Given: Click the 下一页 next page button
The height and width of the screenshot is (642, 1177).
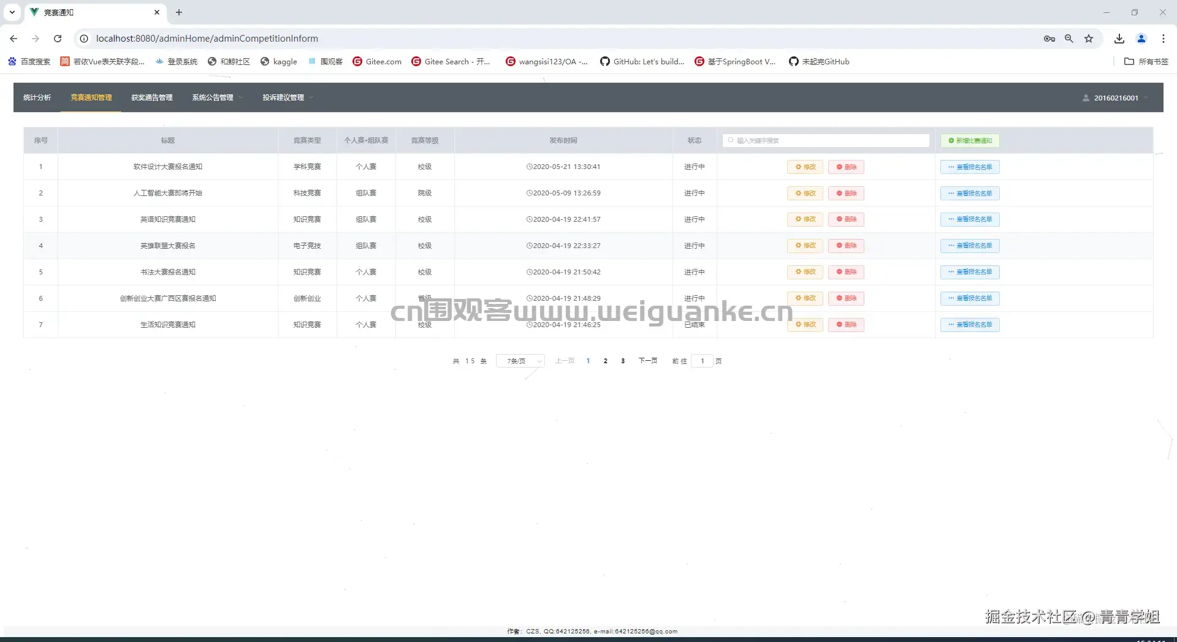Looking at the screenshot, I should (648, 361).
